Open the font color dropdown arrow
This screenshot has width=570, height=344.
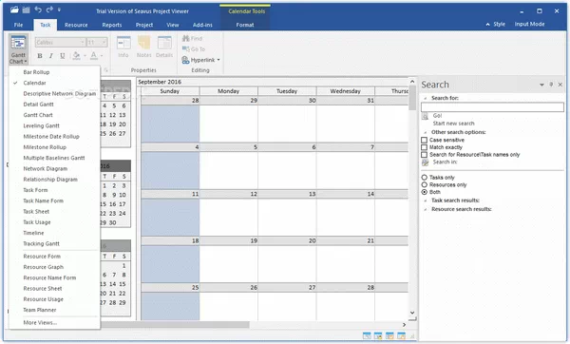[x=102, y=56]
